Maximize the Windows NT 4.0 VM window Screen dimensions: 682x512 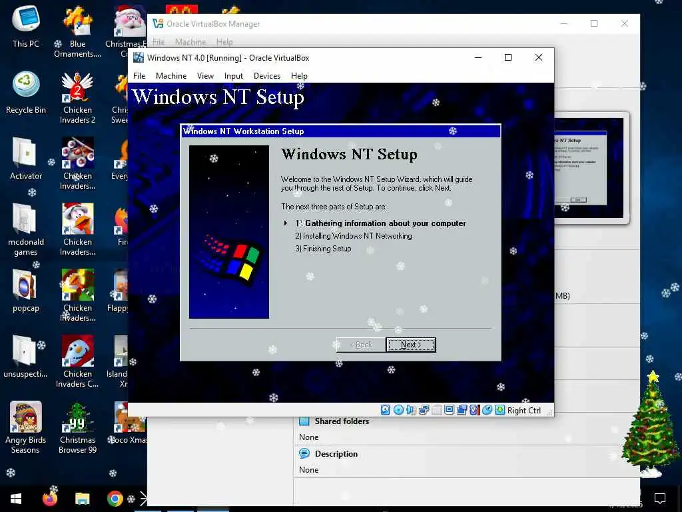508,57
